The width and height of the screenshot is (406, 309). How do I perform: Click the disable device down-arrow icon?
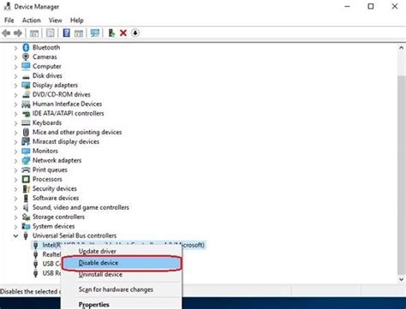pyautogui.click(x=135, y=33)
